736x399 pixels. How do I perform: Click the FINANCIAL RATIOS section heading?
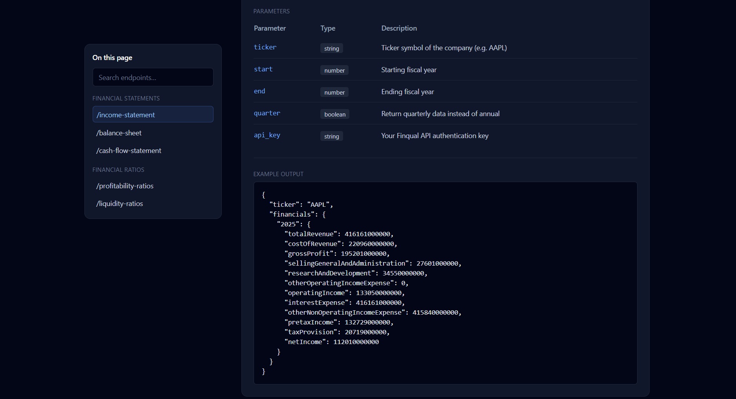[x=118, y=170]
